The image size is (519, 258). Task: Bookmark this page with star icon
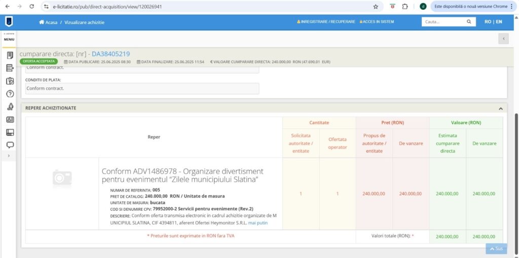[376, 7]
